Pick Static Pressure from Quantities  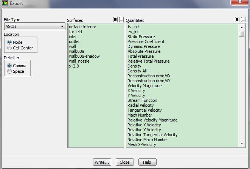coord(141,37)
